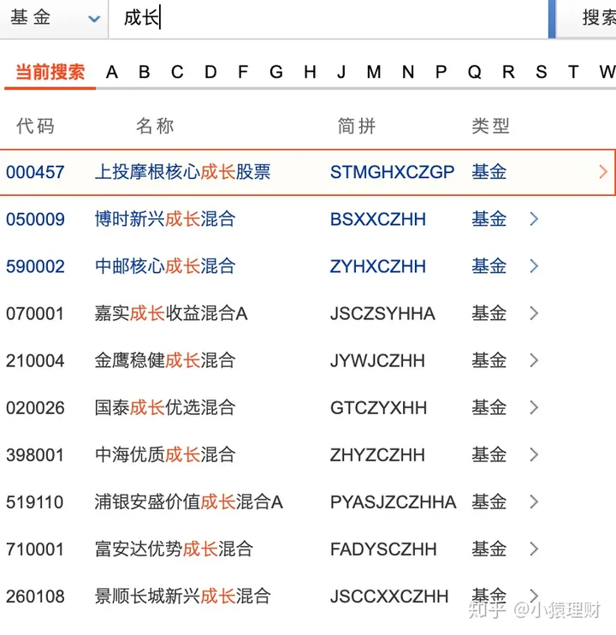
Task: Switch to letter tab J
Action: 341,73
